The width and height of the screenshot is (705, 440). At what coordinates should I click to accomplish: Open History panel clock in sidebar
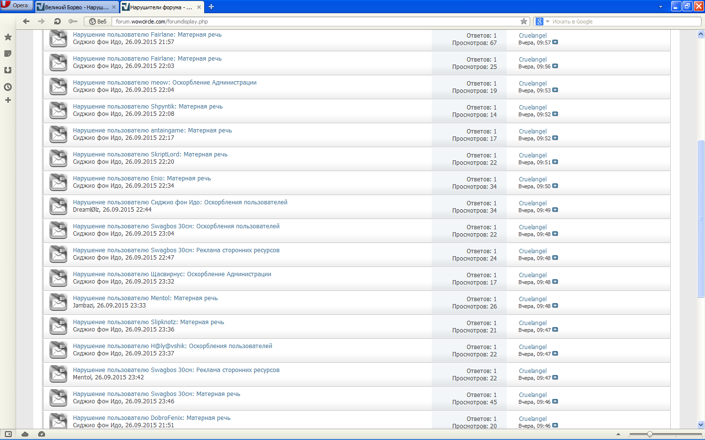(x=8, y=87)
